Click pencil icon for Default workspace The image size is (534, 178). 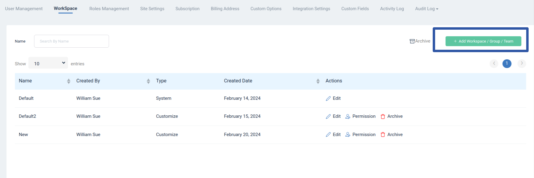pos(328,99)
